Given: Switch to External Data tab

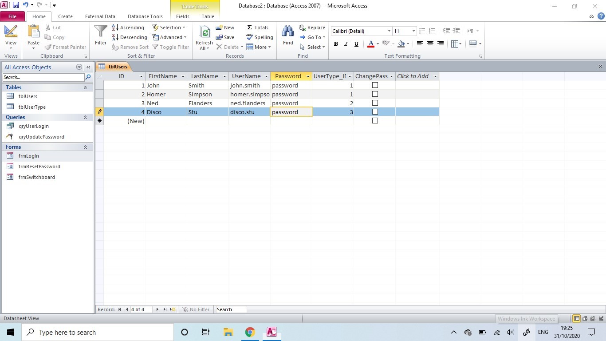Looking at the screenshot, I should [100, 16].
